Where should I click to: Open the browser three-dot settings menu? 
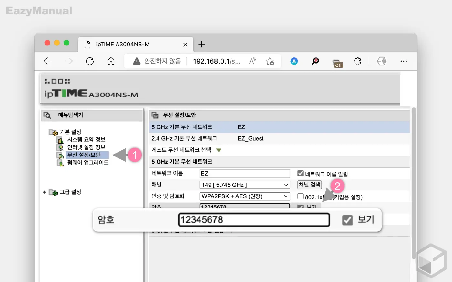point(404,61)
